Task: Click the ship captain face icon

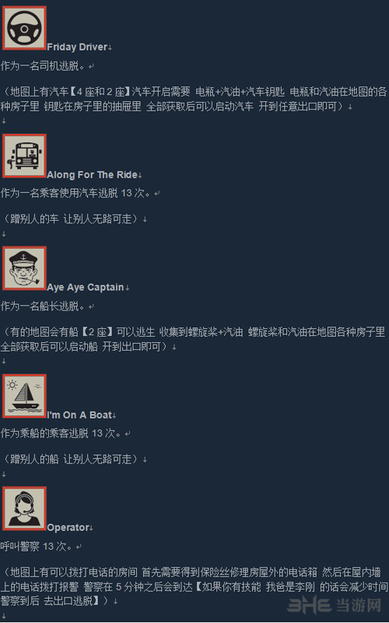Action: (25, 268)
